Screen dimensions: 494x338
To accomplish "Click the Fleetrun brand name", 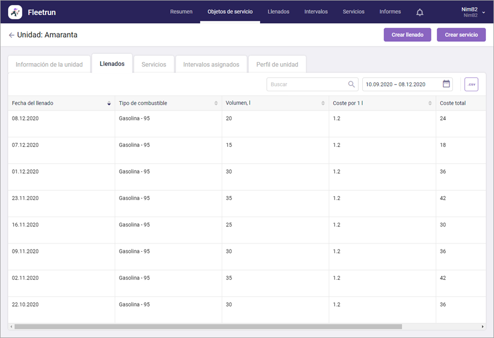I will (42, 12).
